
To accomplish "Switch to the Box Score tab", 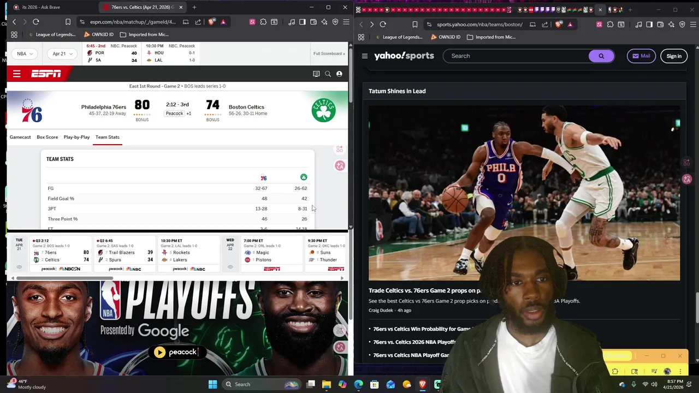I will point(47,137).
